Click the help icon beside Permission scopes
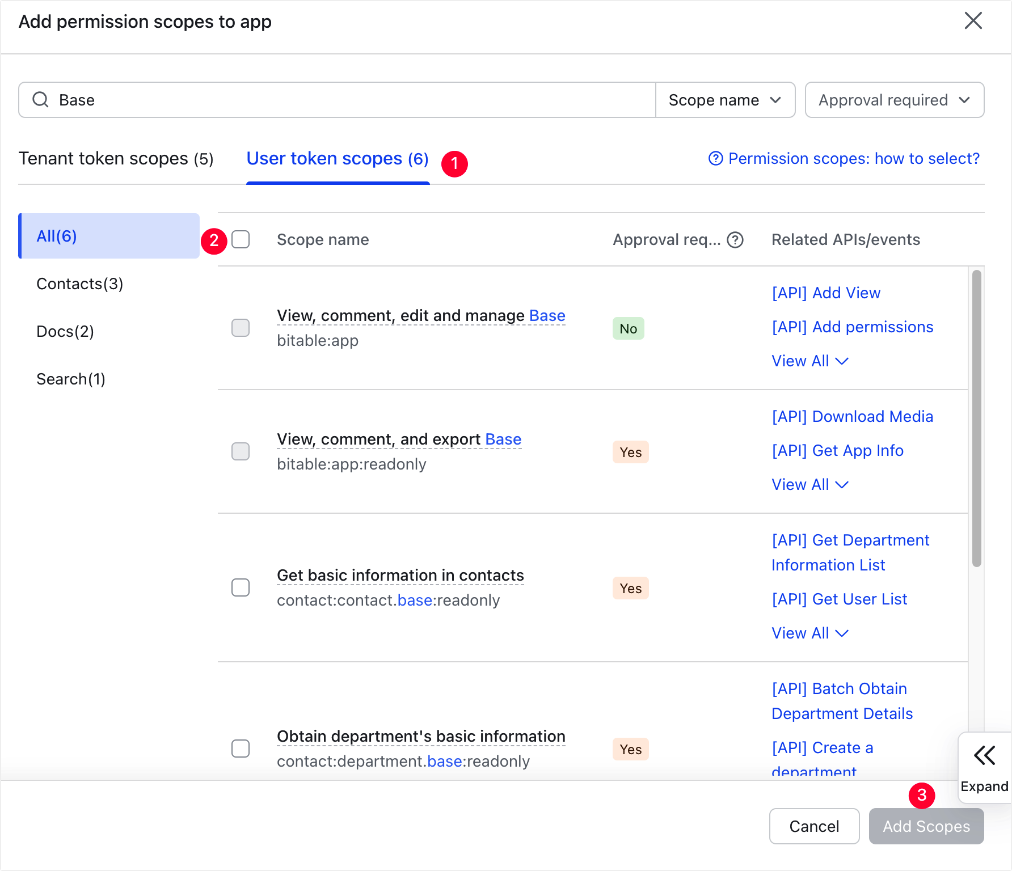 coord(715,159)
